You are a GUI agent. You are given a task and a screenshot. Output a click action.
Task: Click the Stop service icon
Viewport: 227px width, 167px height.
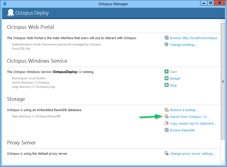pos(167,85)
